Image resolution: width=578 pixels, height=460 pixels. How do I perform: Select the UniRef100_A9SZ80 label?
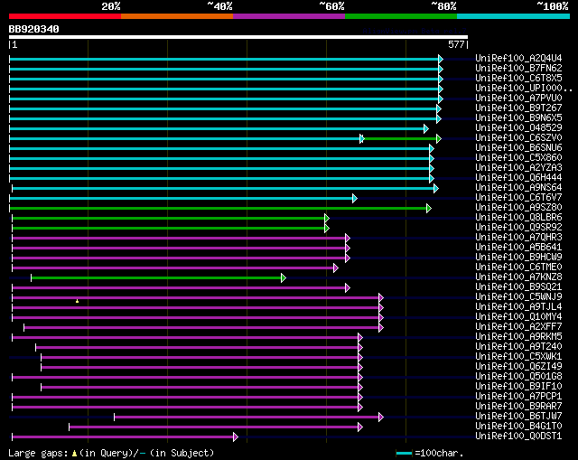click(x=518, y=208)
